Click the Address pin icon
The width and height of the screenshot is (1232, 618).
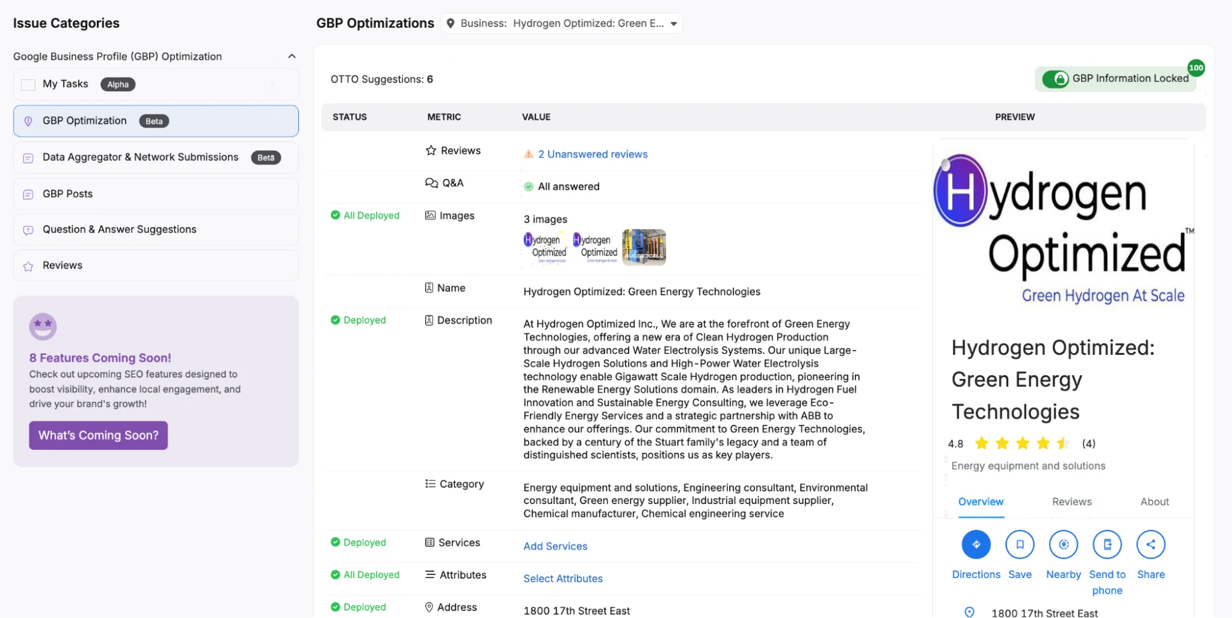(429, 608)
